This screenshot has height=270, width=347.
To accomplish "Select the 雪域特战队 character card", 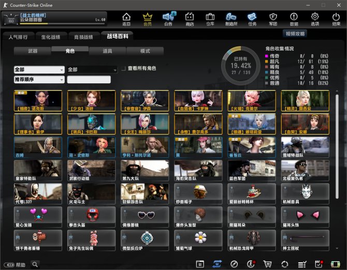I will click(305, 147).
